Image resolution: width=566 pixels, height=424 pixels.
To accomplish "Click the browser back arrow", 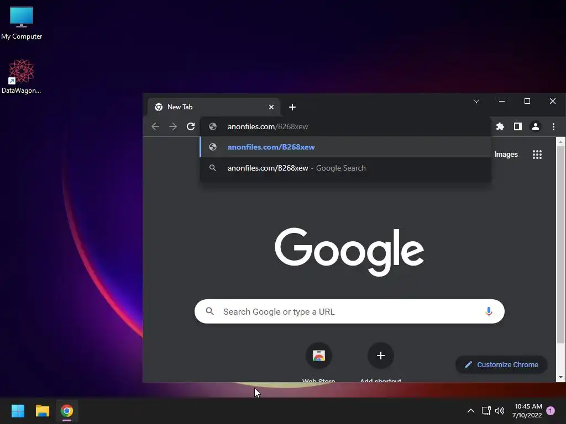I will (155, 126).
